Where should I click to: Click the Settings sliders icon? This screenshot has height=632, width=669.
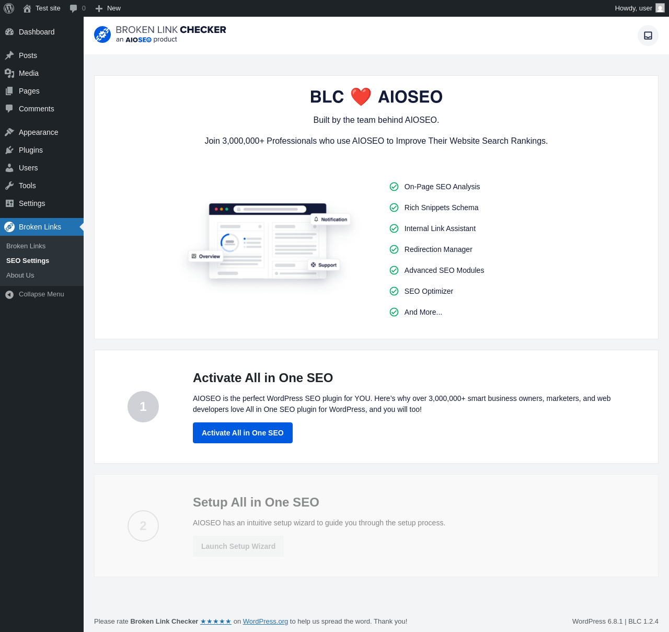pyautogui.click(x=9, y=203)
